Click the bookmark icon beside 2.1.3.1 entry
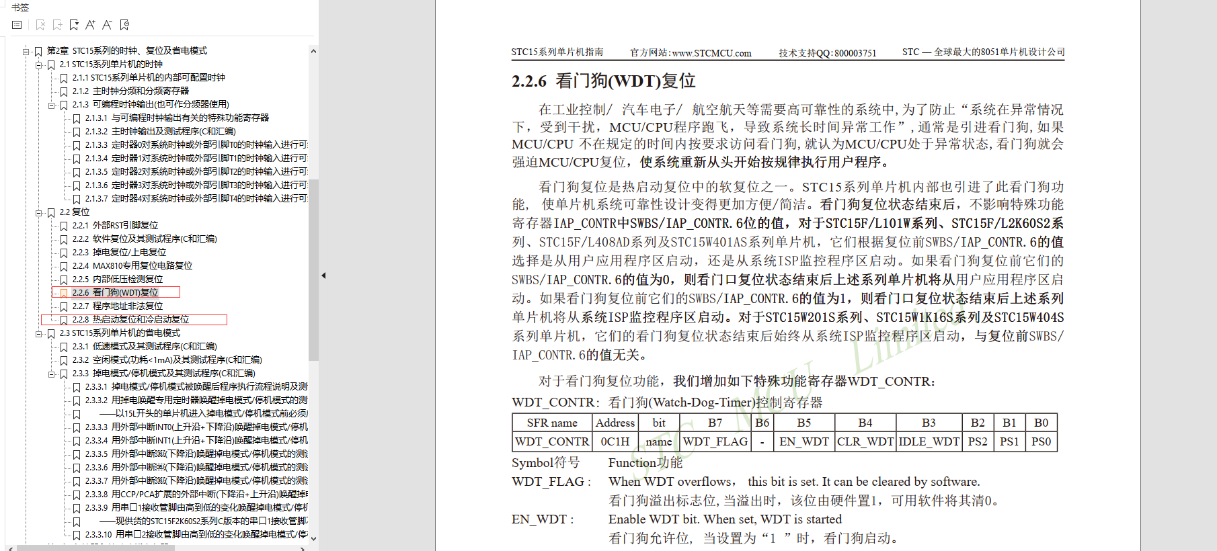This screenshot has height=551, width=1217. click(x=77, y=118)
